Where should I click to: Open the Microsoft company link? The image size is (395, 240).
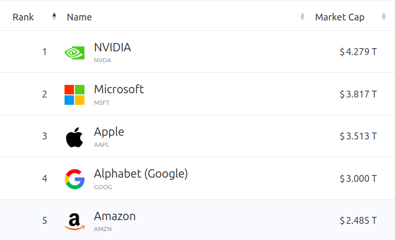click(x=119, y=89)
